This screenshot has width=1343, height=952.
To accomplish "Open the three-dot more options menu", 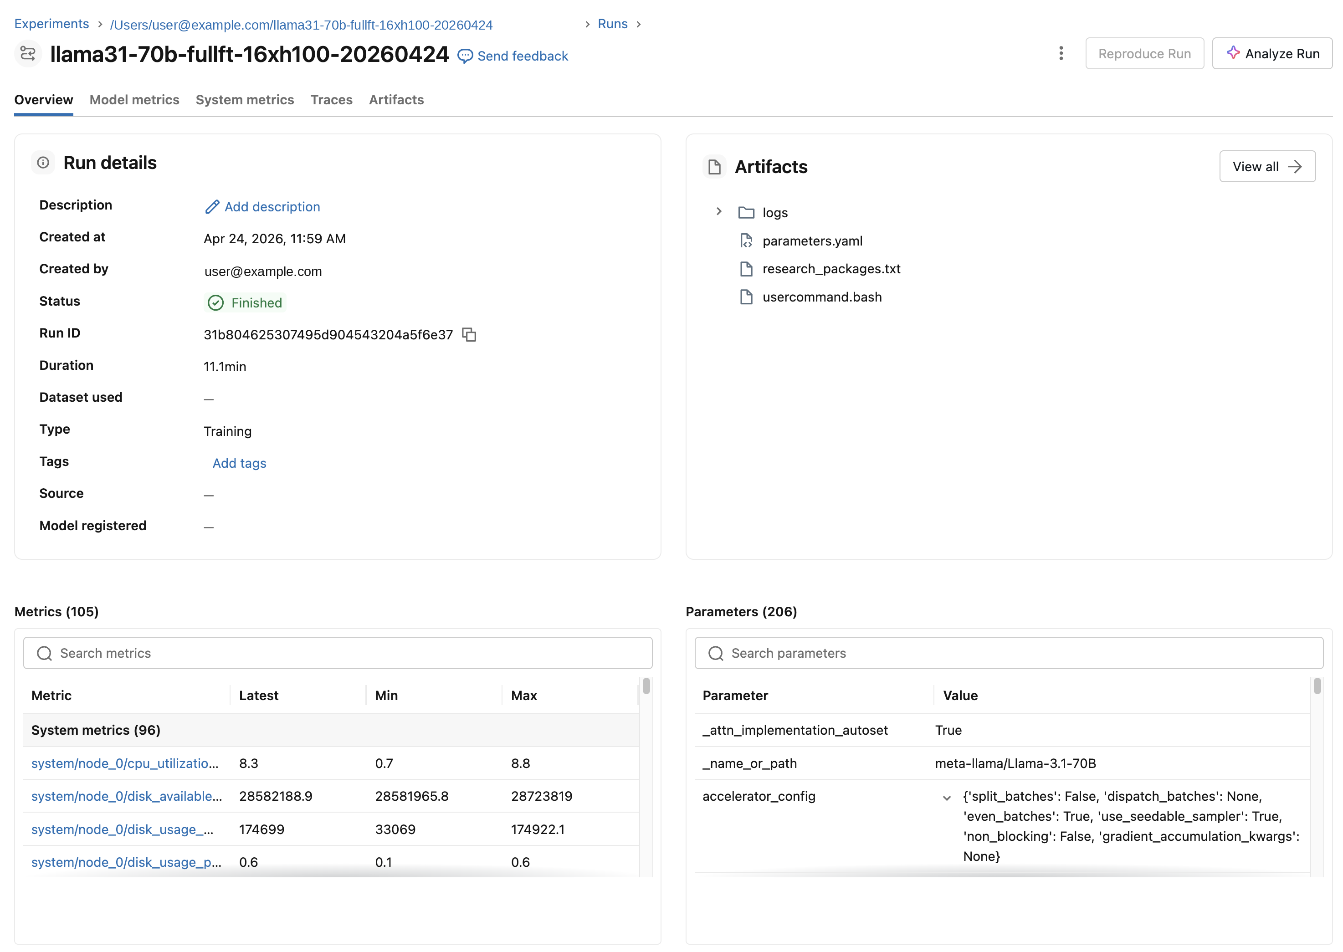I will coord(1061,53).
